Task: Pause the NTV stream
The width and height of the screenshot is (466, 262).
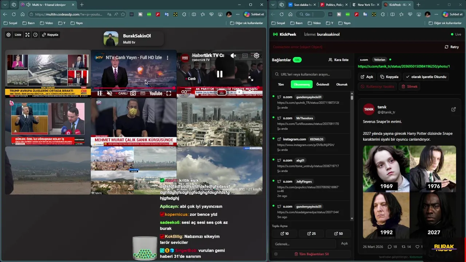Action: (x=99, y=93)
